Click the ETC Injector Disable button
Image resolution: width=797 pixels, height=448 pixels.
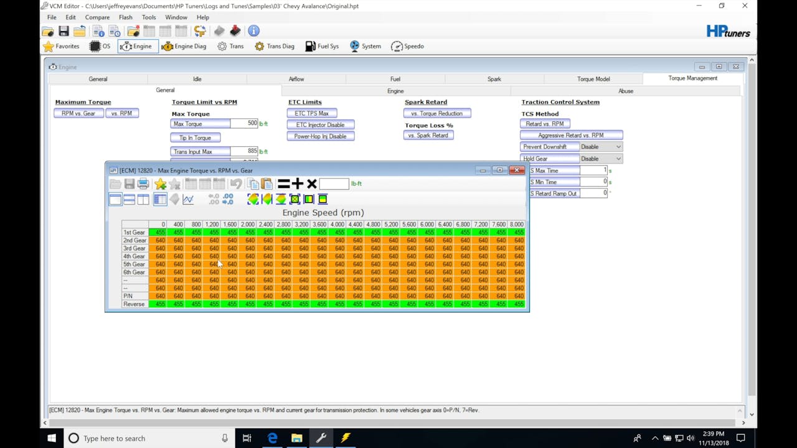coord(321,124)
